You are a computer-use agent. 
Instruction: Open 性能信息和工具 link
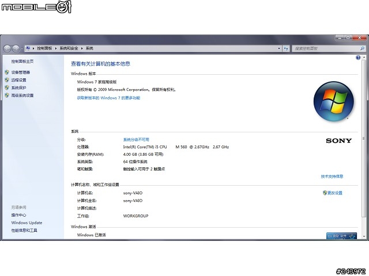24,231
